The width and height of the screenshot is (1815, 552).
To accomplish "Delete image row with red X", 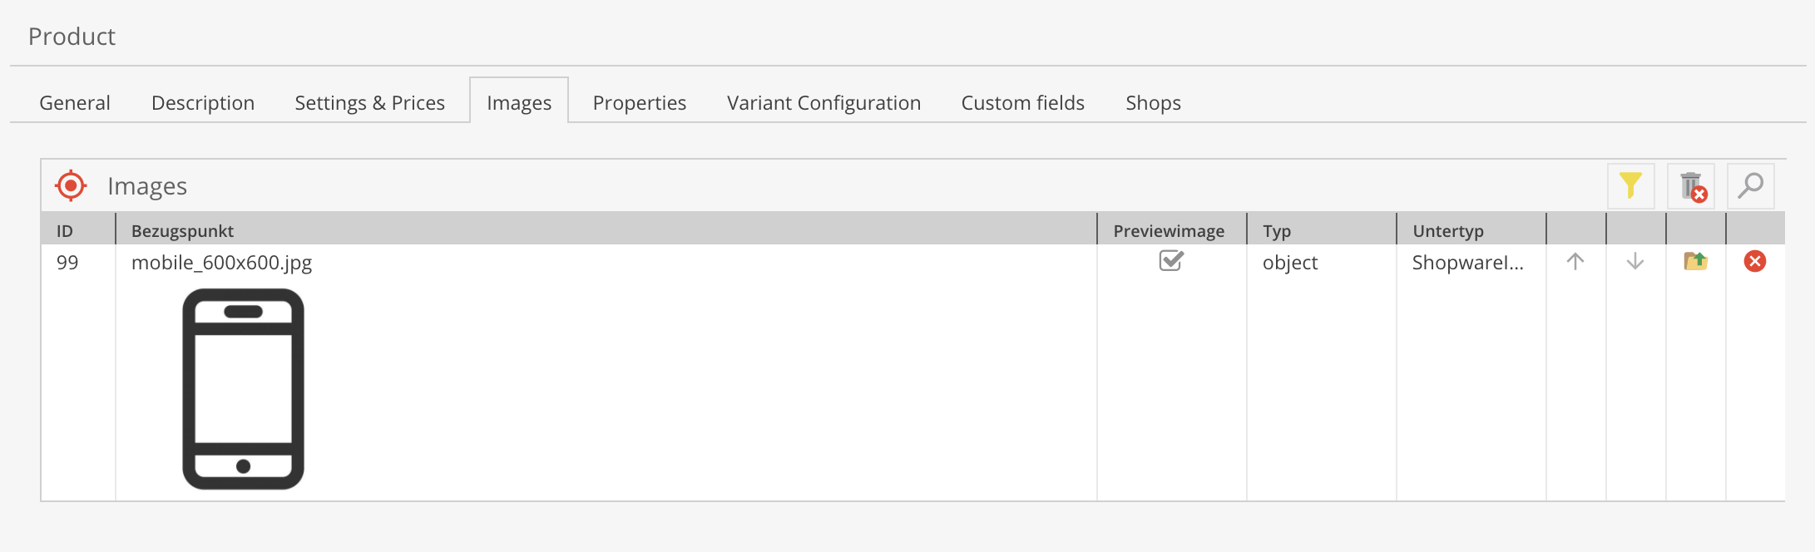I will pos(1755,262).
